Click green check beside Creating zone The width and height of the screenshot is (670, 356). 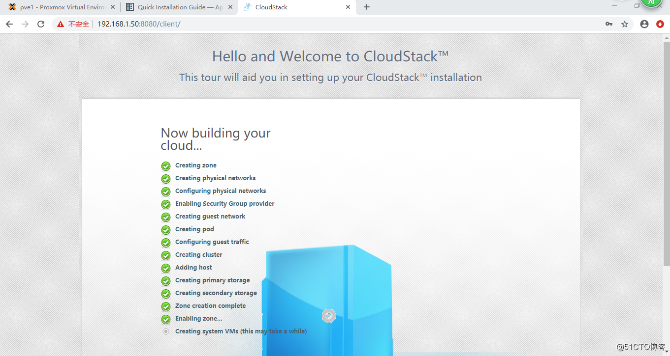pos(166,166)
